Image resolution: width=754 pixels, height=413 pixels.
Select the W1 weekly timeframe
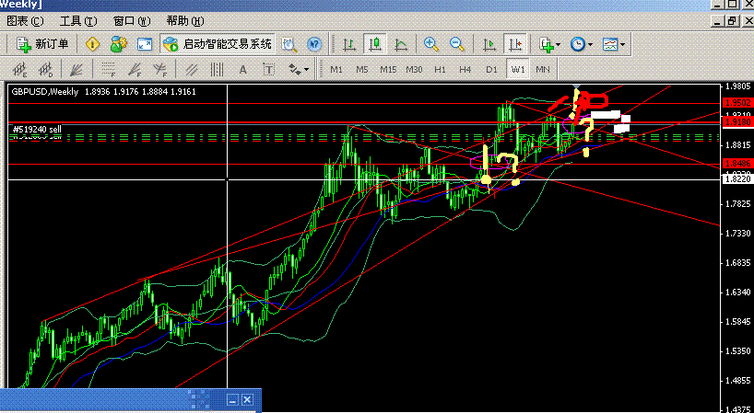point(517,70)
